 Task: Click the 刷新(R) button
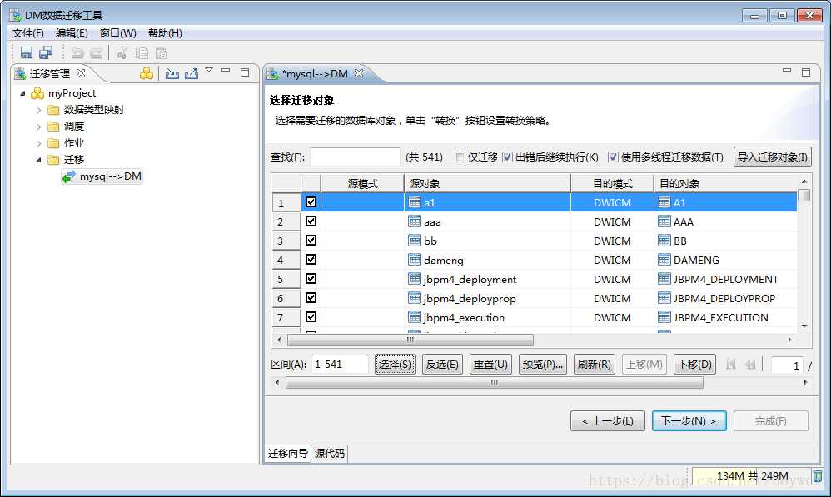594,365
